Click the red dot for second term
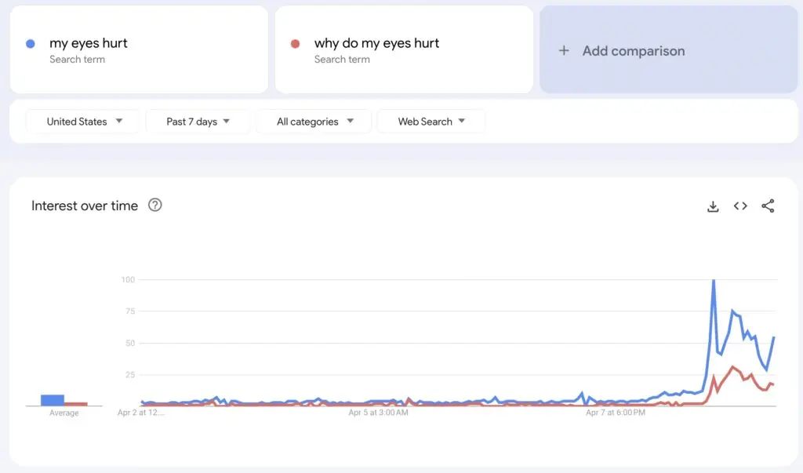The image size is (803, 473). (x=296, y=44)
